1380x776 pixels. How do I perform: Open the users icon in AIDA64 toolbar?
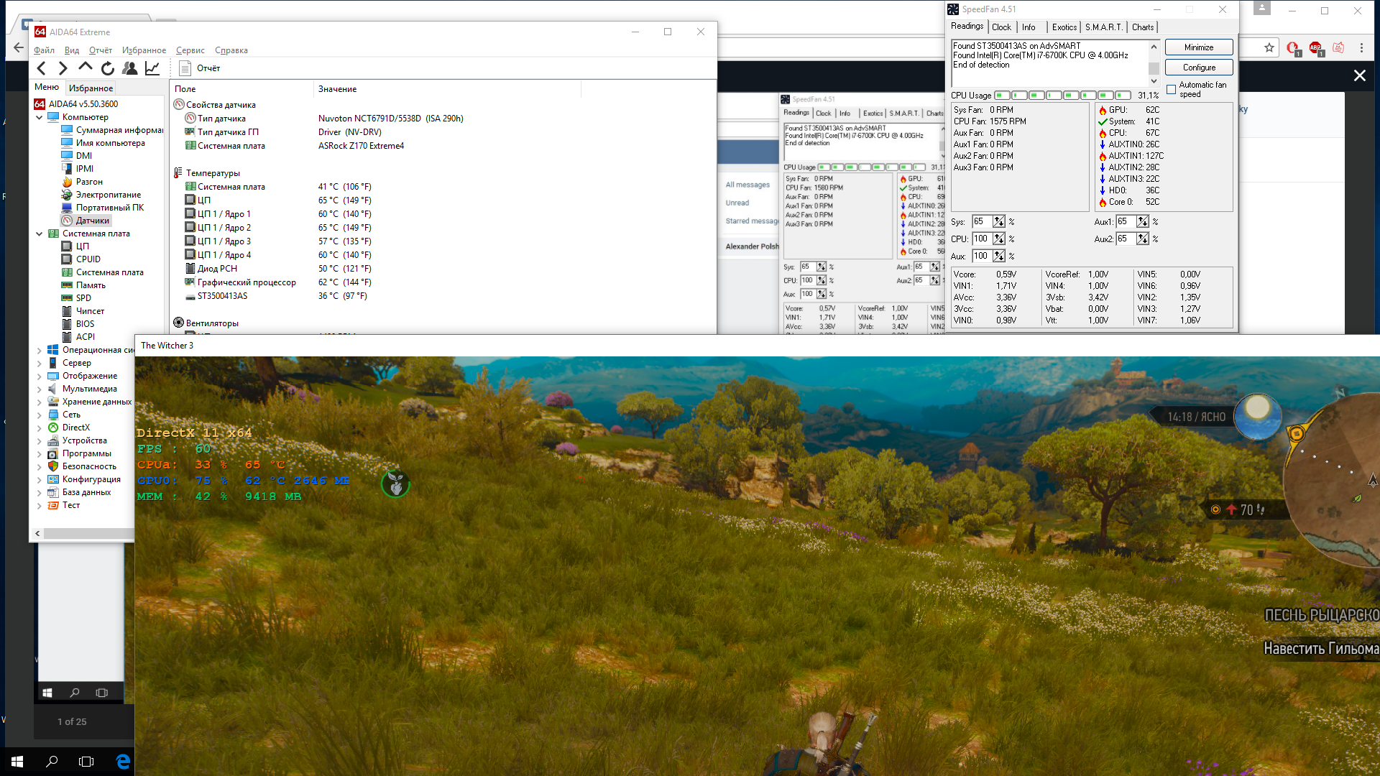130,68
